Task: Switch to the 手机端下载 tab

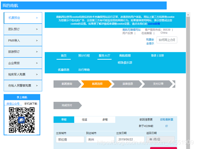Action: 31,104
